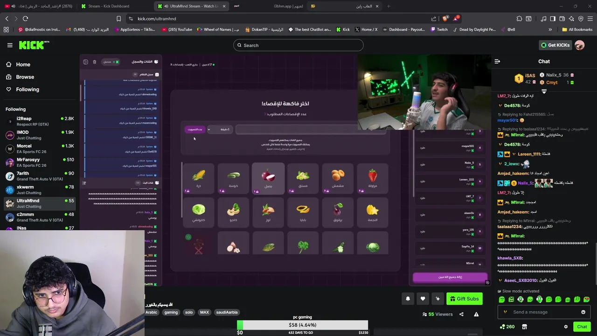The image size is (597, 336).
Task: Open i2Reap channel in Following list
Action: click(40, 121)
